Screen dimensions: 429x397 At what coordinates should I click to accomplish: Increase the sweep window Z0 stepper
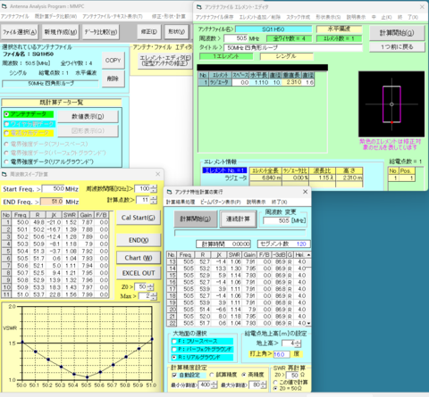pos(150,285)
